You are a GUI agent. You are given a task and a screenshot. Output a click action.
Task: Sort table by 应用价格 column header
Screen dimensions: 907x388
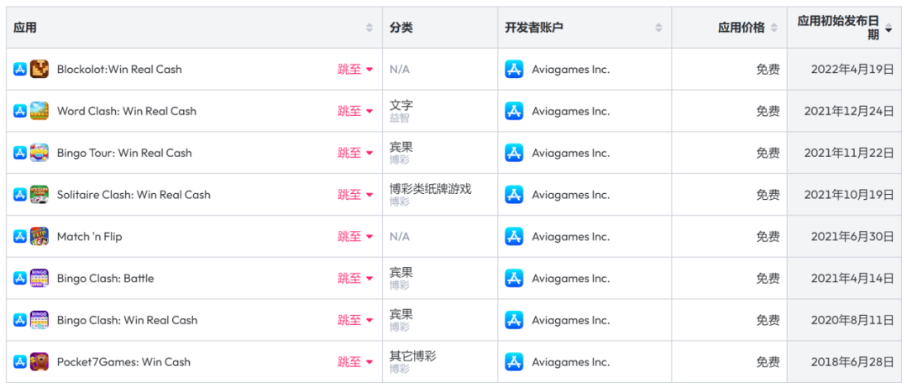click(x=729, y=28)
